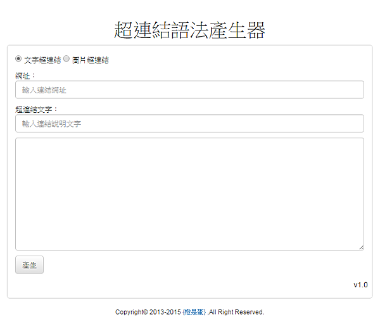
Task: Click the Copyright© 2013-2015 footer text
Action: point(148,312)
